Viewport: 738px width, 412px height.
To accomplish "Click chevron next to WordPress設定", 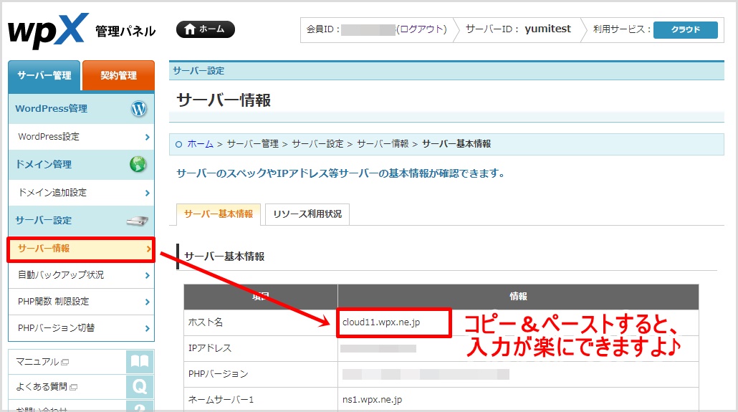I will click(x=148, y=137).
